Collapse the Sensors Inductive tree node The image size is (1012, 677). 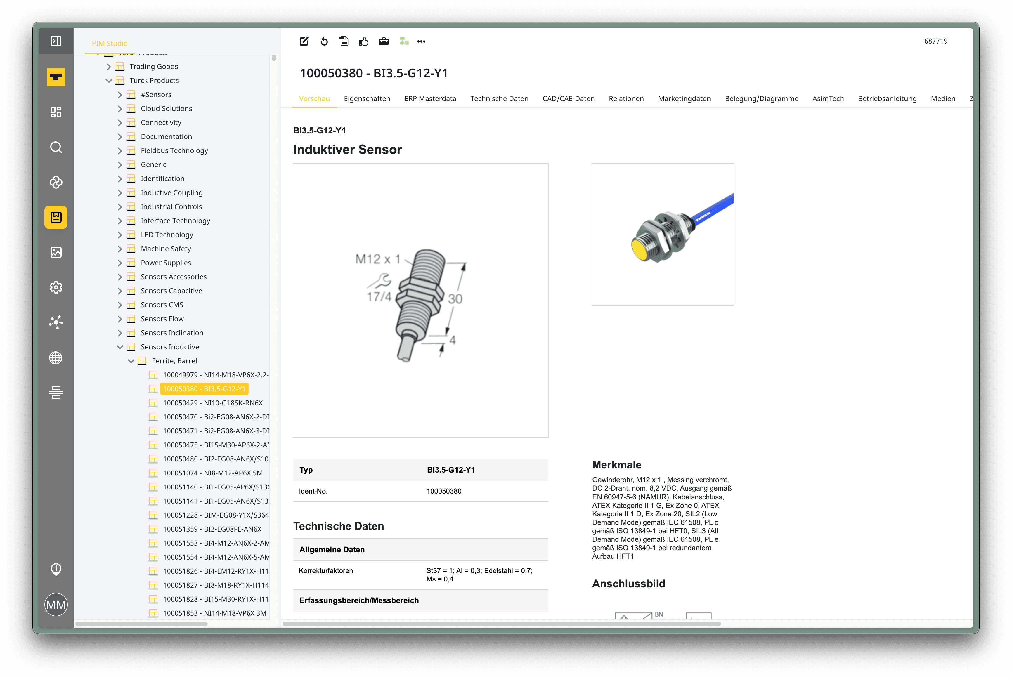click(120, 347)
